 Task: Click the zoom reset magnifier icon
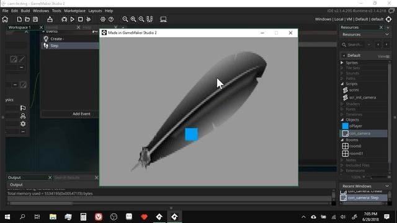pos(133,19)
